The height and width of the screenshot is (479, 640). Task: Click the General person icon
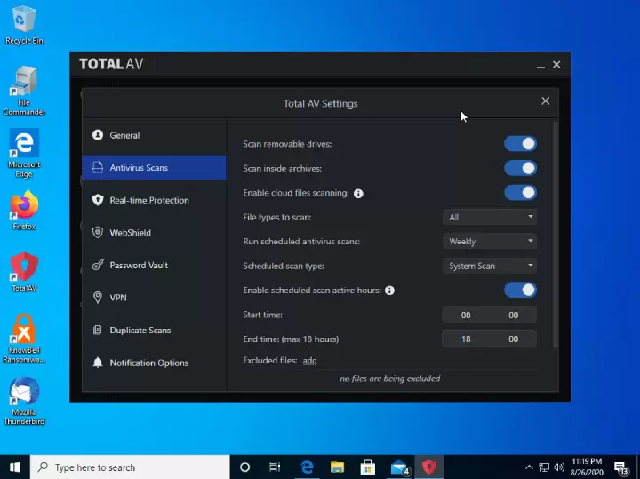point(98,135)
